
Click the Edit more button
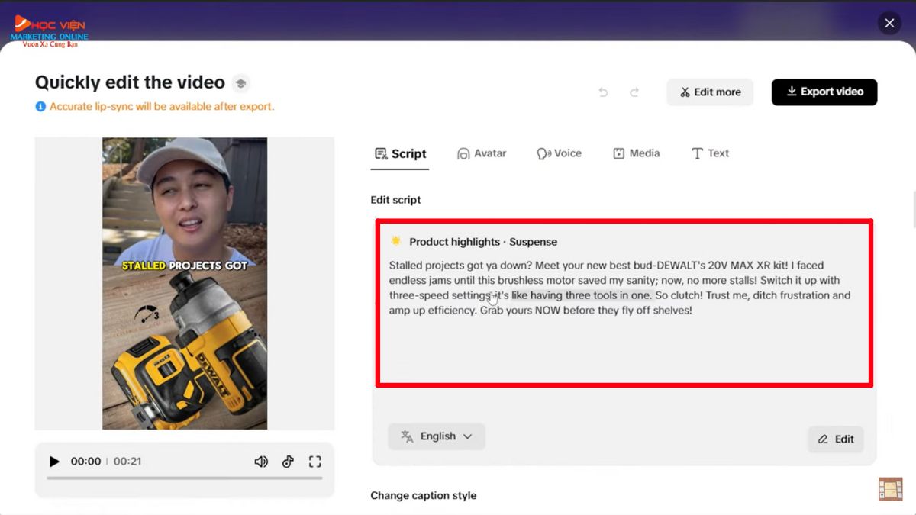tap(710, 92)
